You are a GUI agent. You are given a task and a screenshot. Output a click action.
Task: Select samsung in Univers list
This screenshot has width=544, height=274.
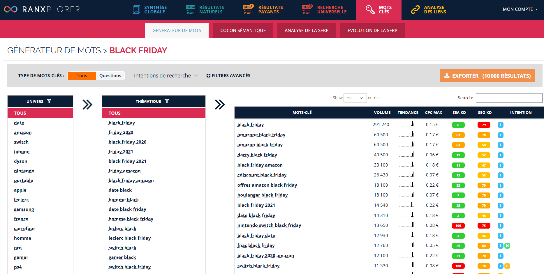[x=24, y=209]
